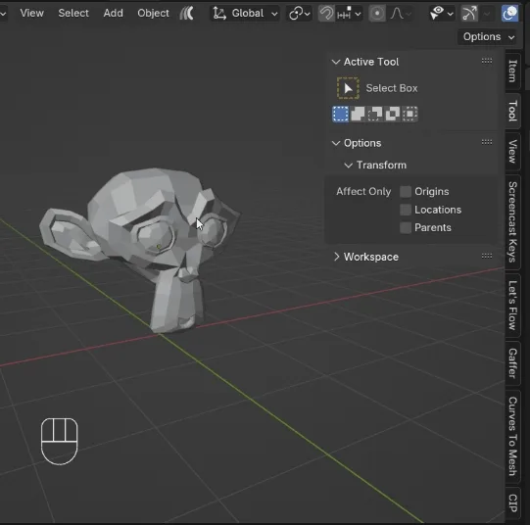
Task: Enable Affect Only Locations checkbox
Action: pyautogui.click(x=406, y=210)
